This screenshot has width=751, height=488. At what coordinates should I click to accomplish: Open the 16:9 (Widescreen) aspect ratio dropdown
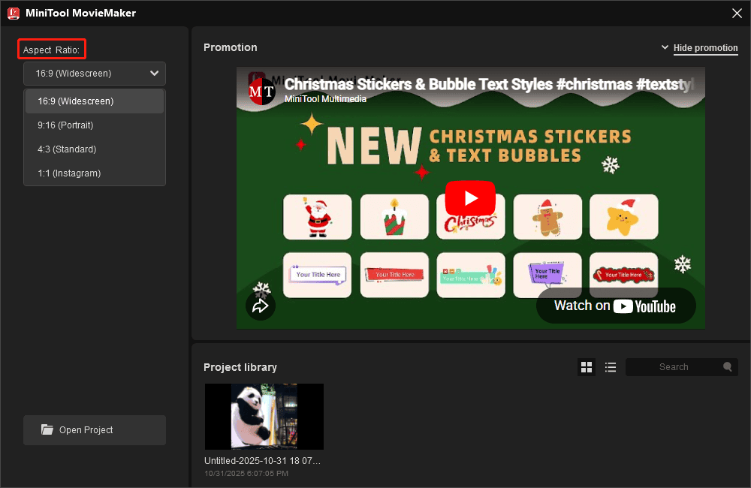click(95, 74)
